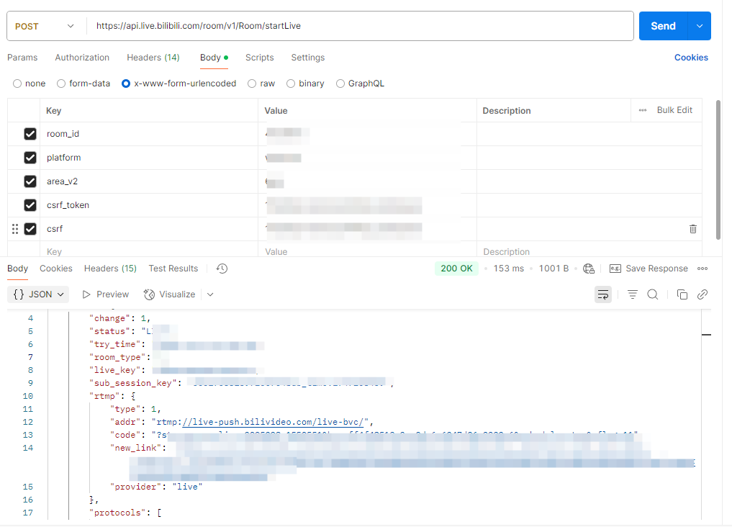Click the 153 ms response time

point(509,269)
